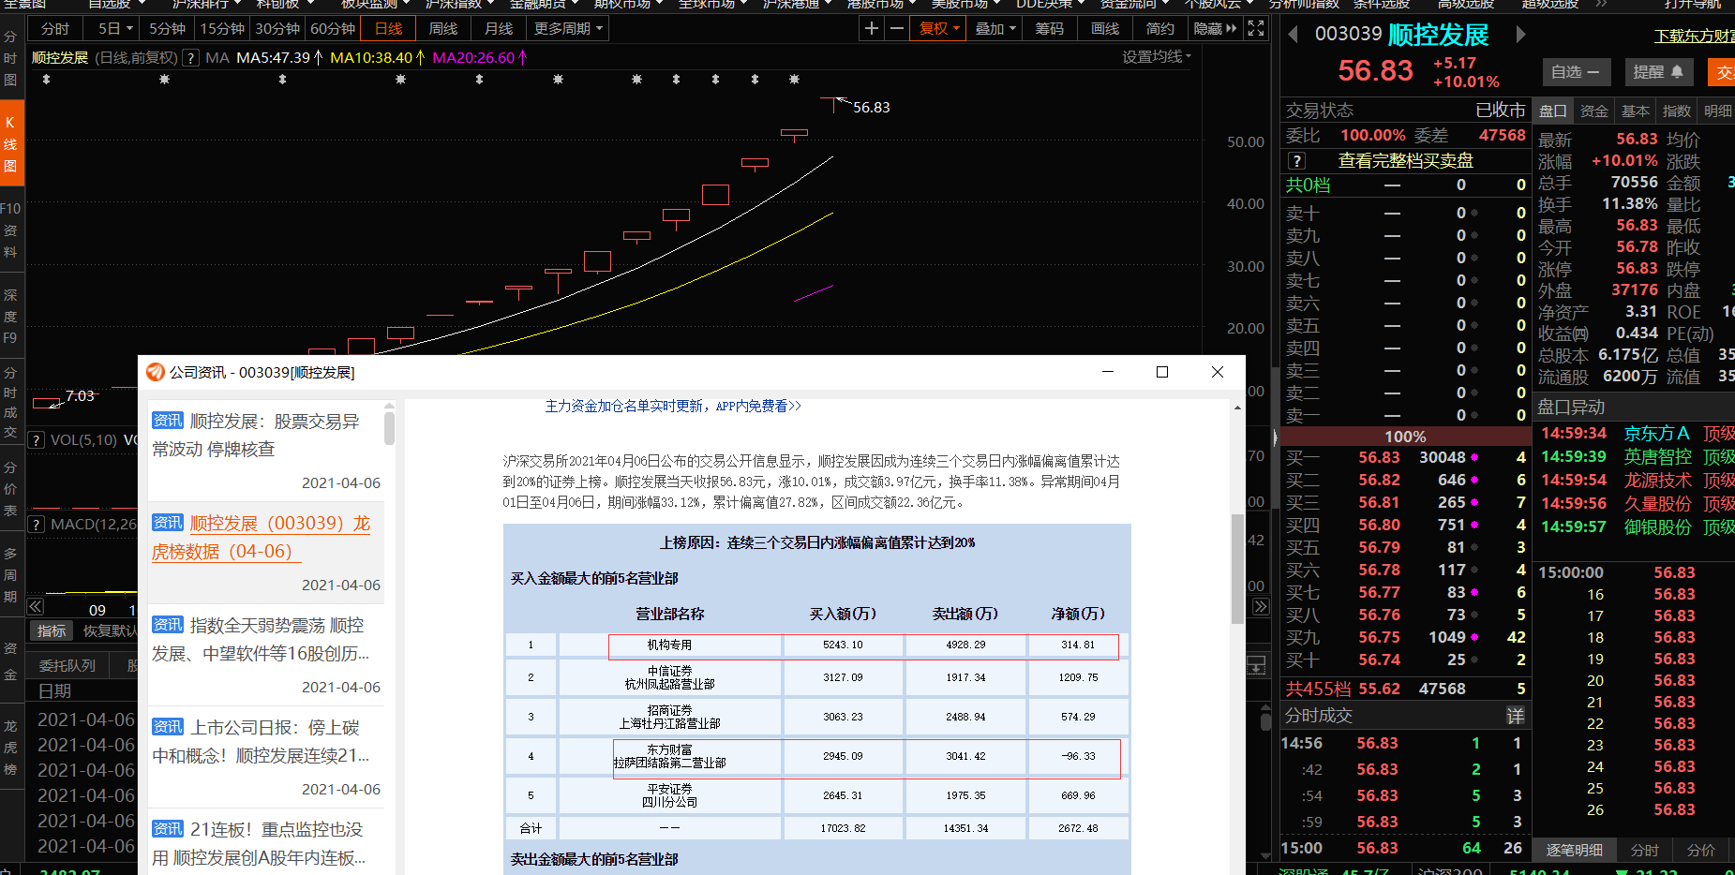Screen dimensions: 1735x875
Task: Click 详 icon in 分时成交 header
Action: (1516, 716)
